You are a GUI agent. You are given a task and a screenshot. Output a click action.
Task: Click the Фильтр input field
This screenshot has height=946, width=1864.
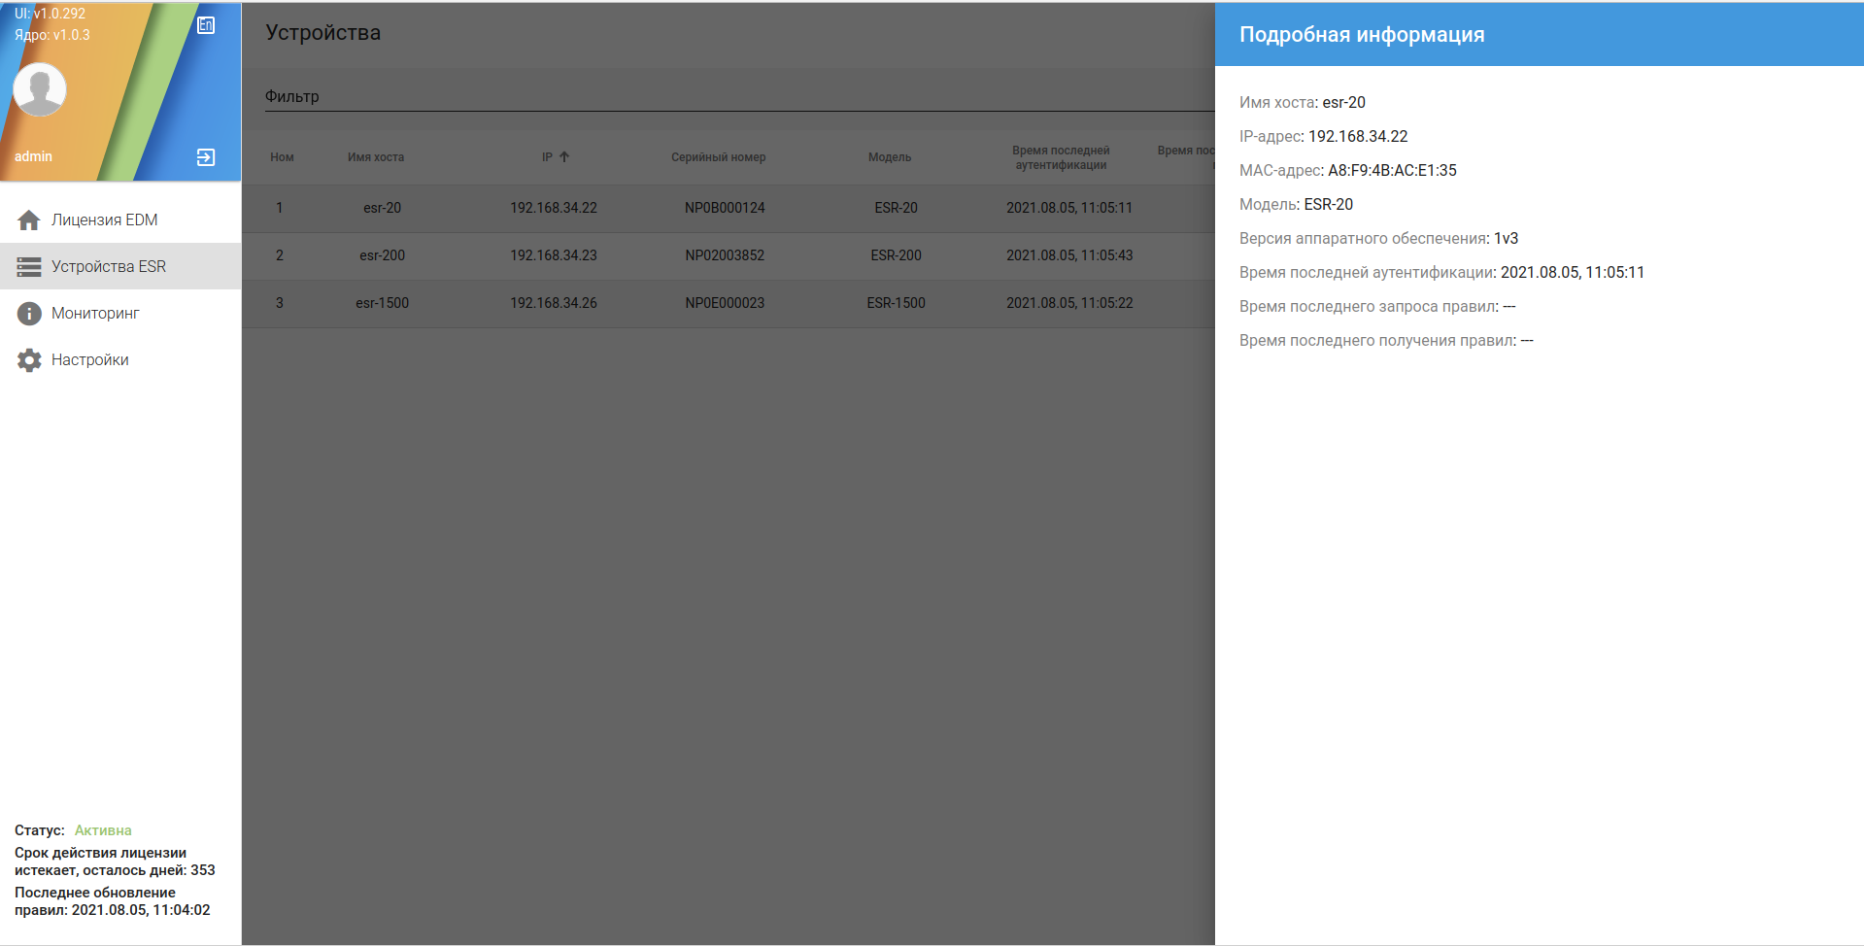[739, 96]
